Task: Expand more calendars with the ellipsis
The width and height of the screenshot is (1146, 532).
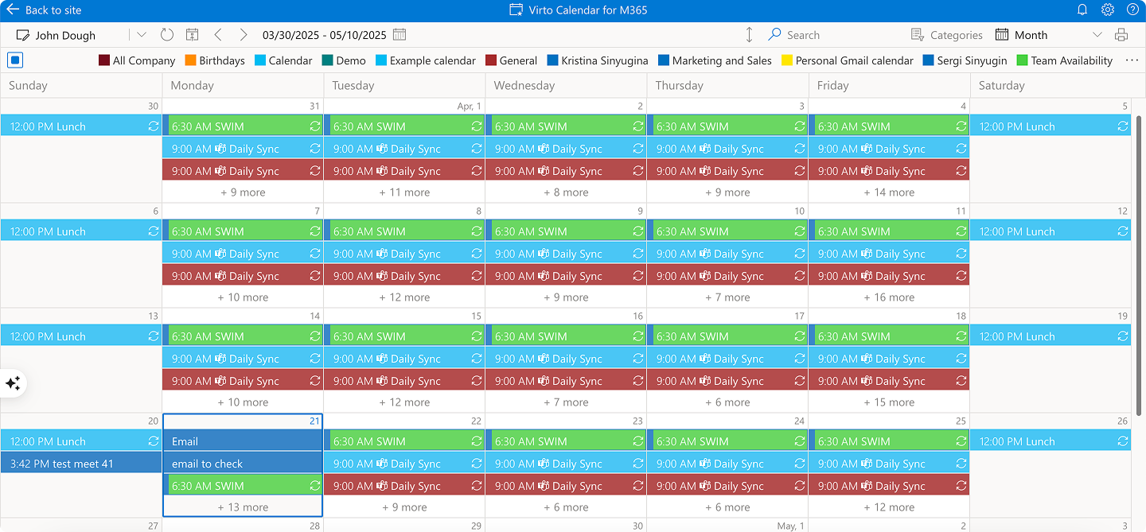Action: [1132, 60]
